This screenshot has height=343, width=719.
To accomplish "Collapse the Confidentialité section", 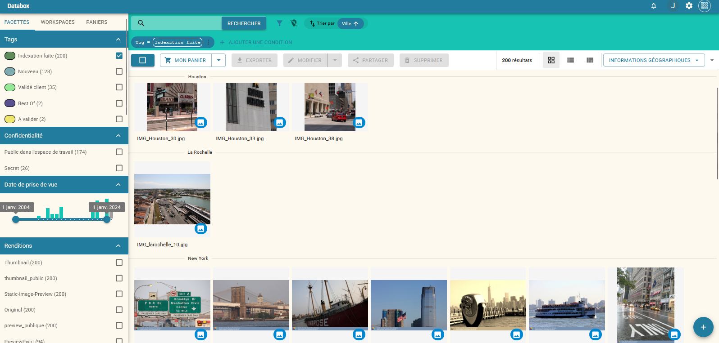I will point(118,136).
